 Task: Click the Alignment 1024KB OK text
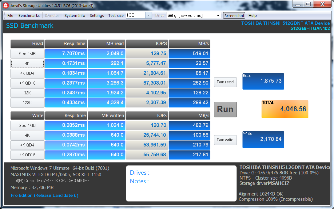pyautogui.click(x=260, y=194)
